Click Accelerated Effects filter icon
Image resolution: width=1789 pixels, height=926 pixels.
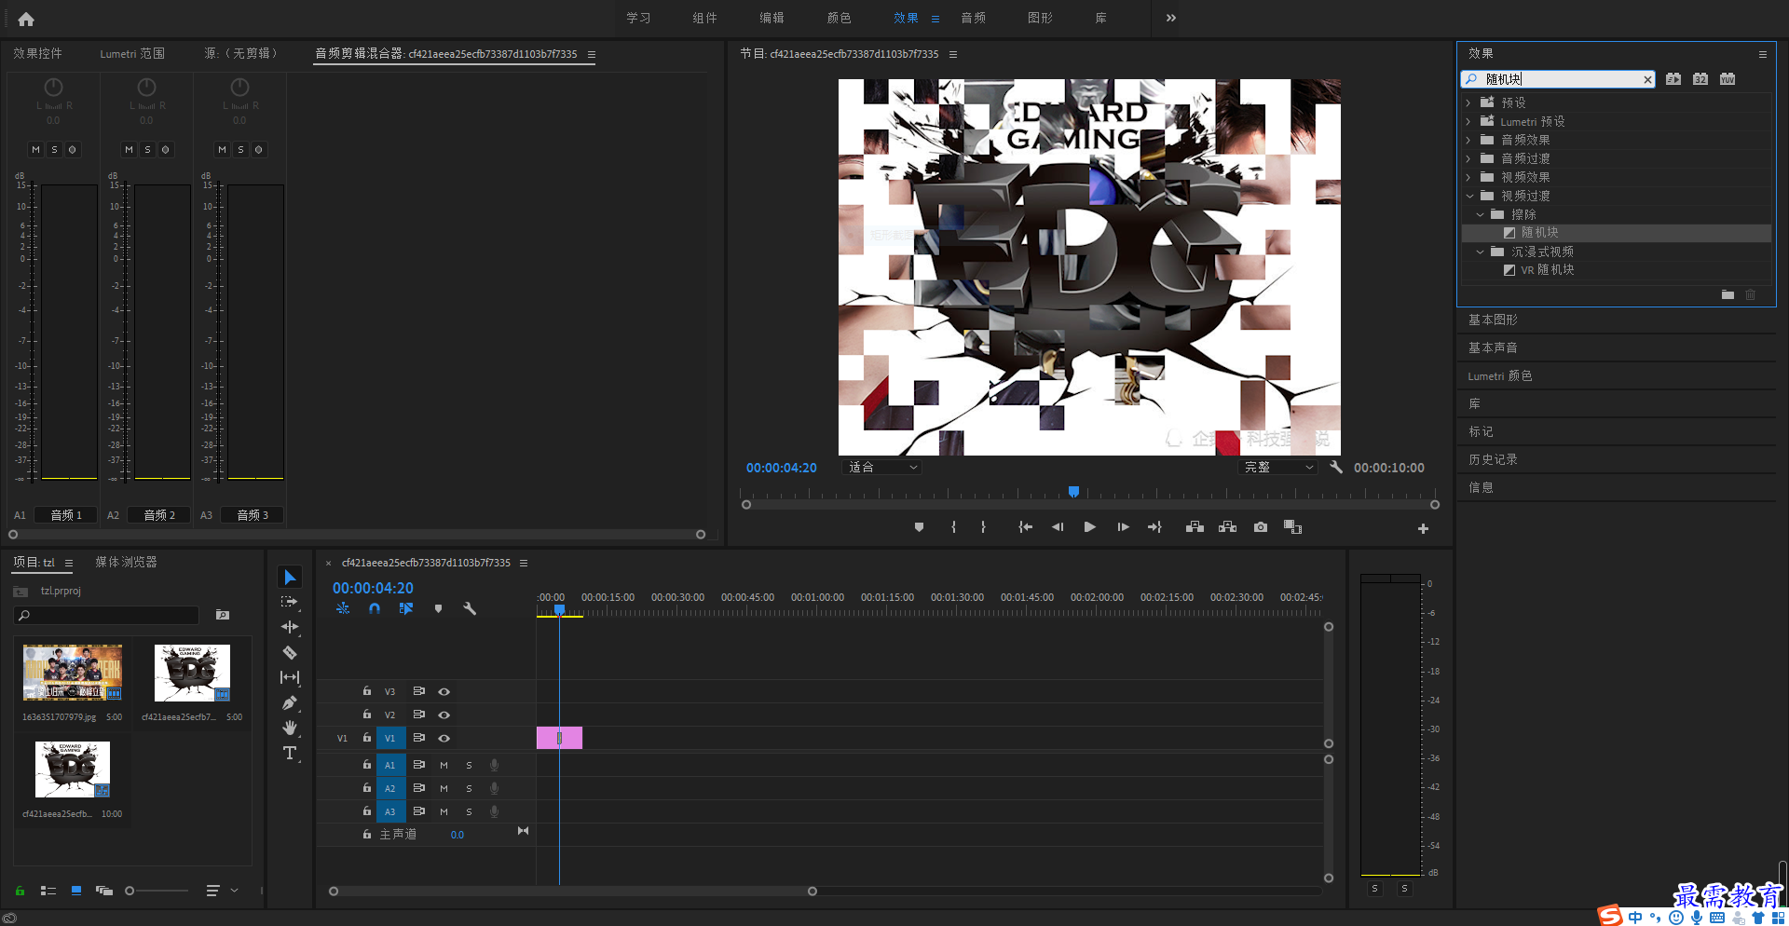(x=1673, y=79)
